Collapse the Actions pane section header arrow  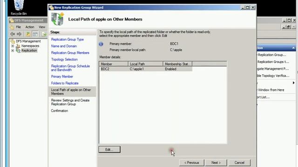[x=293, y=48]
